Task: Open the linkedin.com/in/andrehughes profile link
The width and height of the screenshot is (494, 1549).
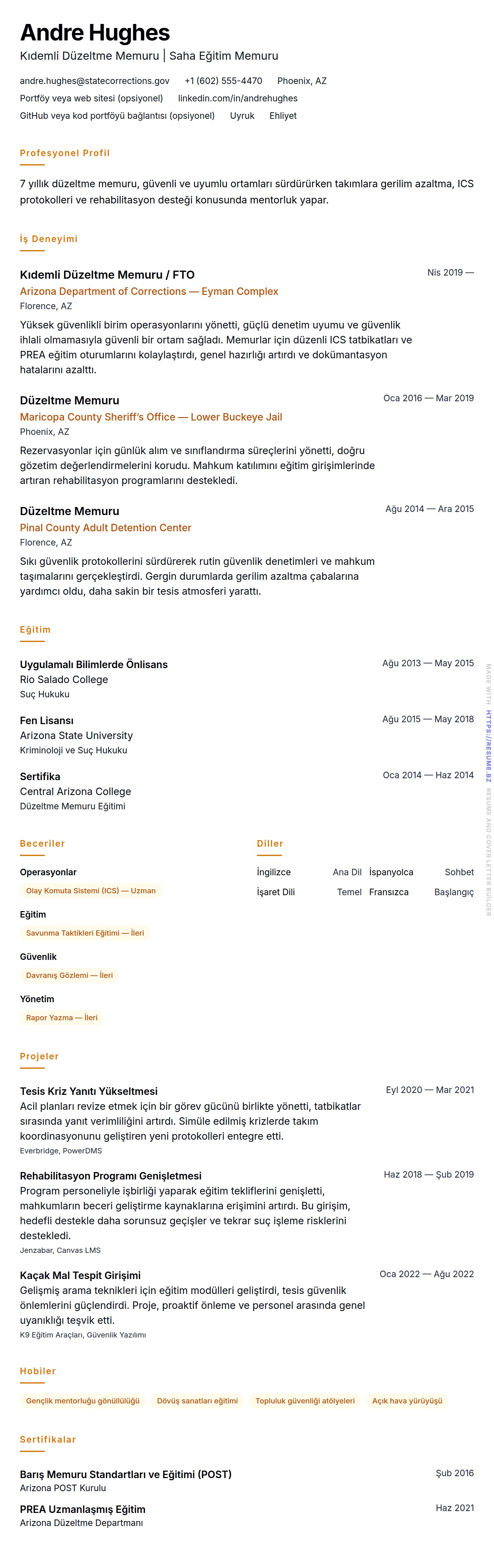Action: click(x=237, y=98)
